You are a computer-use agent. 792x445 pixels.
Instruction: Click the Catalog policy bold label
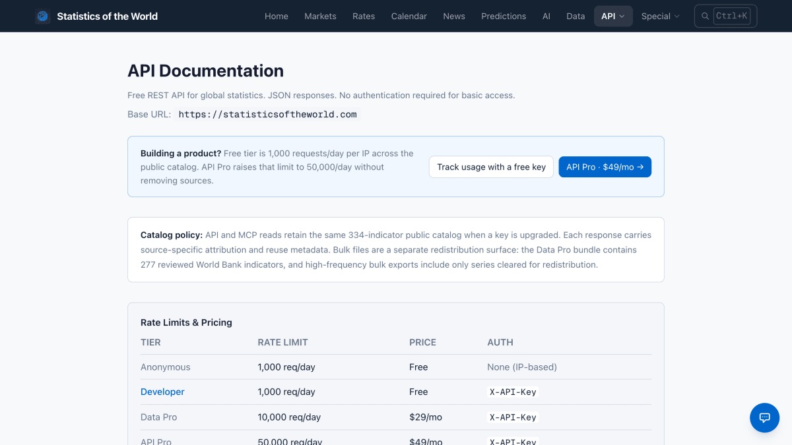(172, 235)
